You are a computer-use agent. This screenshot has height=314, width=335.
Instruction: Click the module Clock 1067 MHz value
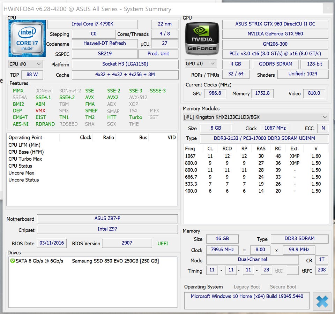click(275, 128)
